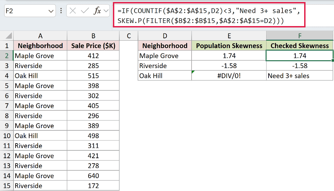The image size is (334, 191).
Task: Click the formula bar options dots
Action: point(61,10)
